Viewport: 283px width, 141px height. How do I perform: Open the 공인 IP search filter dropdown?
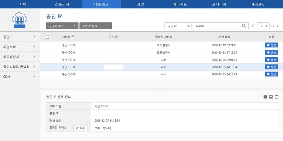tap(178, 26)
